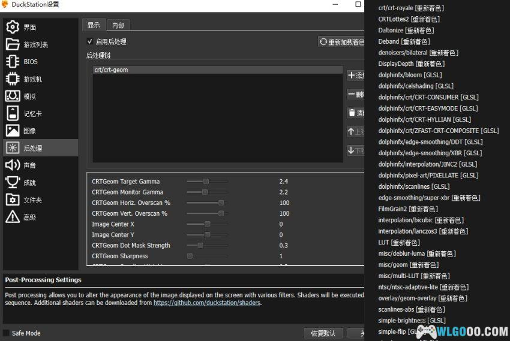Choose Deband shader entry
This screenshot has width=510, height=341.
click(x=404, y=41)
